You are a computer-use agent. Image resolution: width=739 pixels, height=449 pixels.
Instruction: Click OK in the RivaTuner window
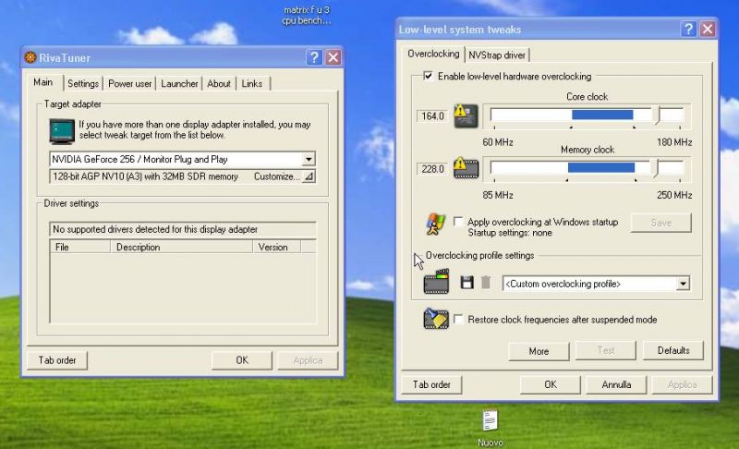click(242, 360)
